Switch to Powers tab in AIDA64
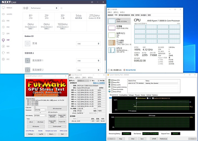The height and width of the screenshot is (141, 198). click(x=137, y=95)
